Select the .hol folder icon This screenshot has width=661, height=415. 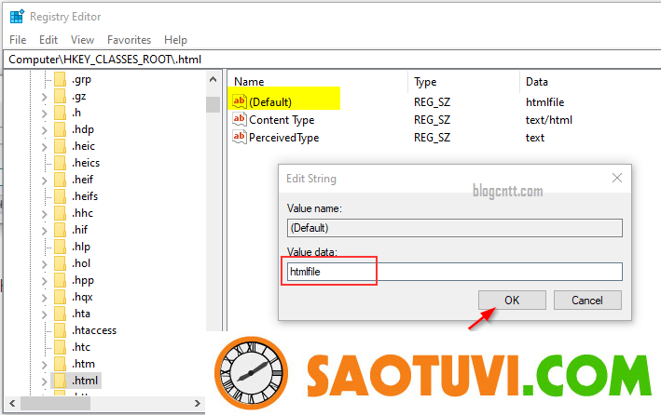pos(60,263)
